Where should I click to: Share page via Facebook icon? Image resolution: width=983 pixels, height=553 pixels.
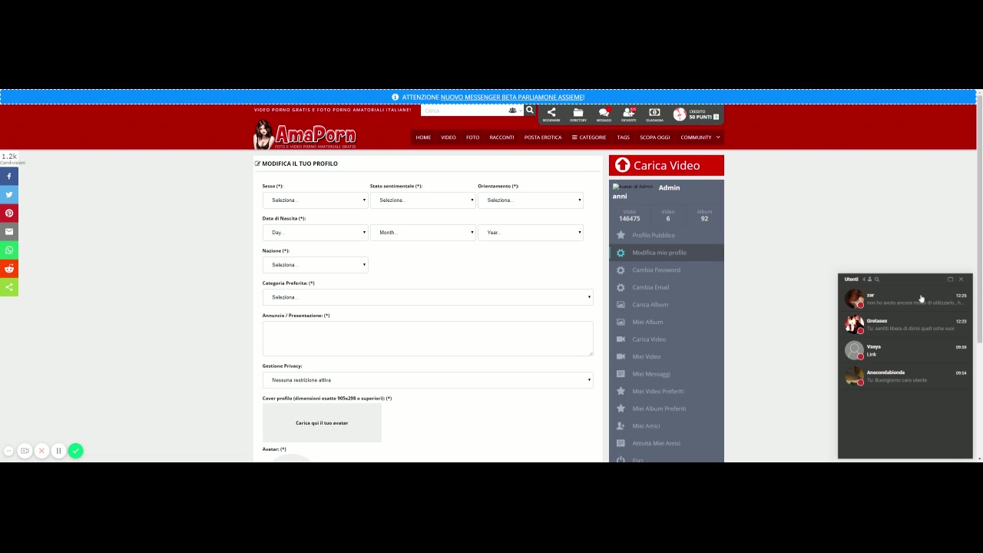tap(9, 177)
